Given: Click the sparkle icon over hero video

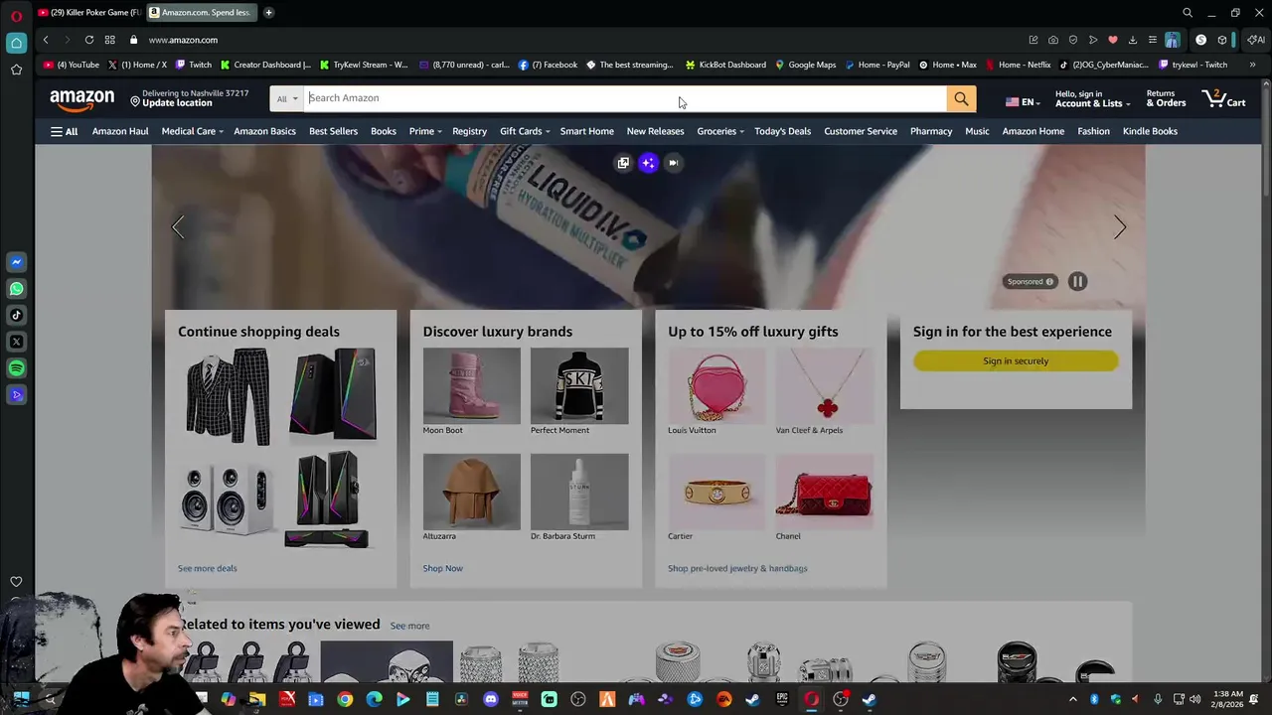Looking at the screenshot, I should [648, 163].
